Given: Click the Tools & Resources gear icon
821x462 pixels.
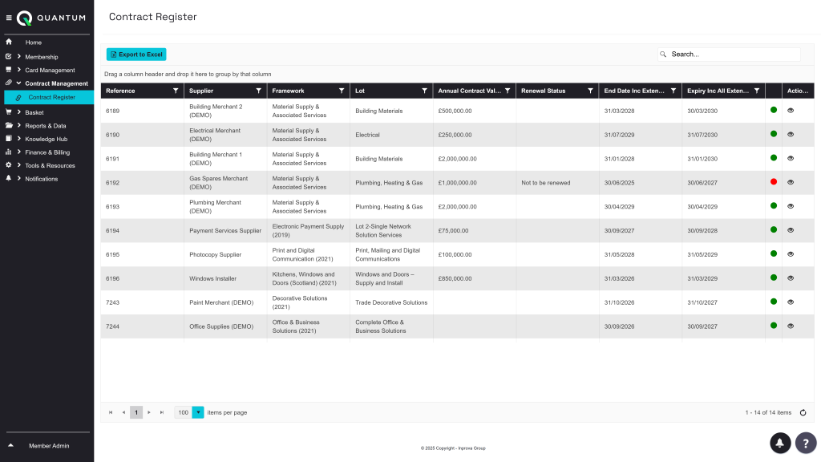Looking at the screenshot, I should tap(7, 164).
